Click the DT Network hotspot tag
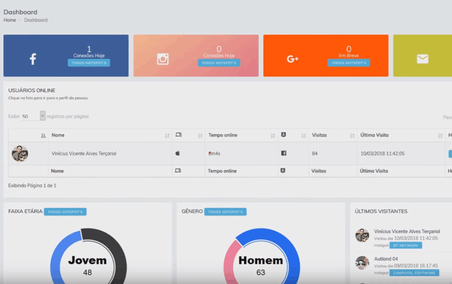452x284 pixels. (405, 245)
